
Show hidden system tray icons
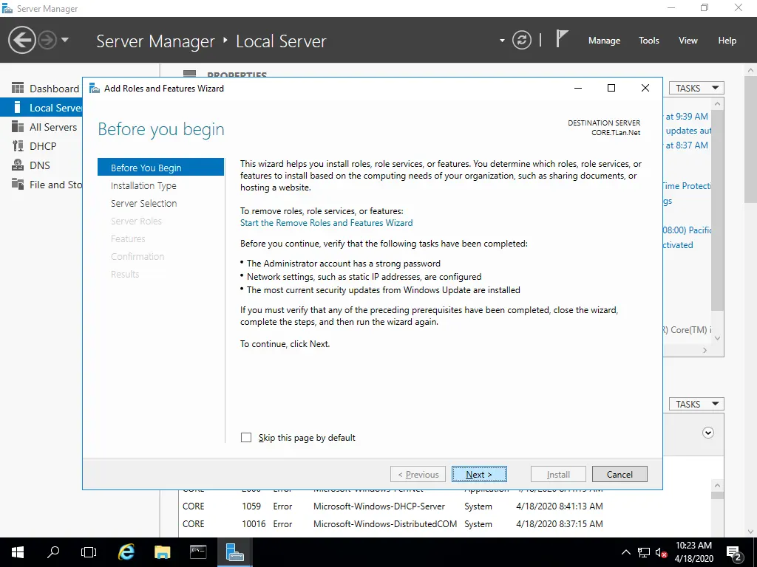(625, 552)
